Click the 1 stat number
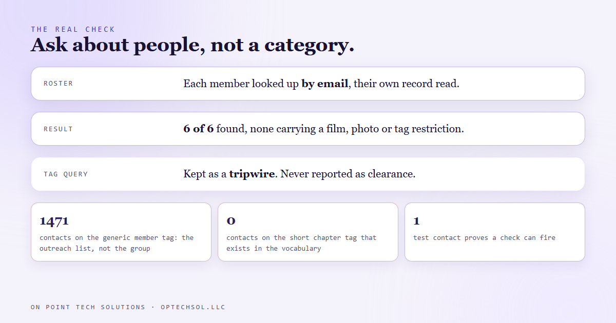This screenshot has width=616, height=323. [416, 221]
